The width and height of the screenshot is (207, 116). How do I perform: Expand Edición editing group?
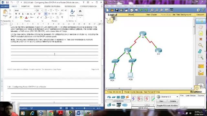pos(80,14)
